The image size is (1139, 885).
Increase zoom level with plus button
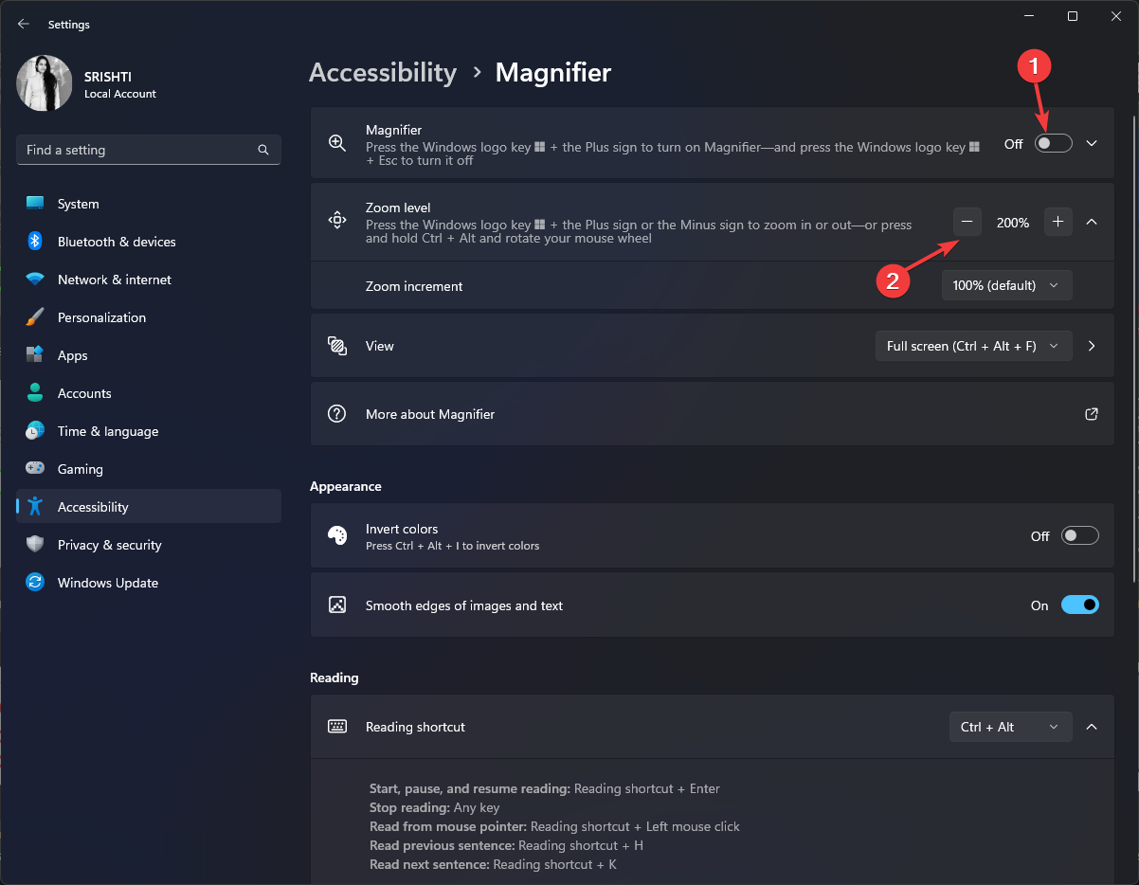(1058, 222)
